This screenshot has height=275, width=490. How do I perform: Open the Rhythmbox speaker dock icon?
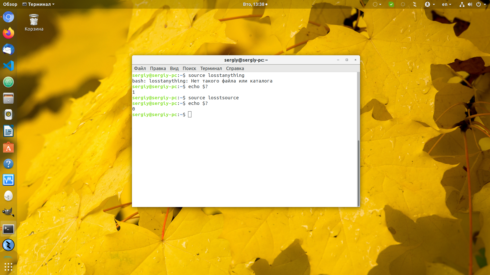click(x=8, y=115)
